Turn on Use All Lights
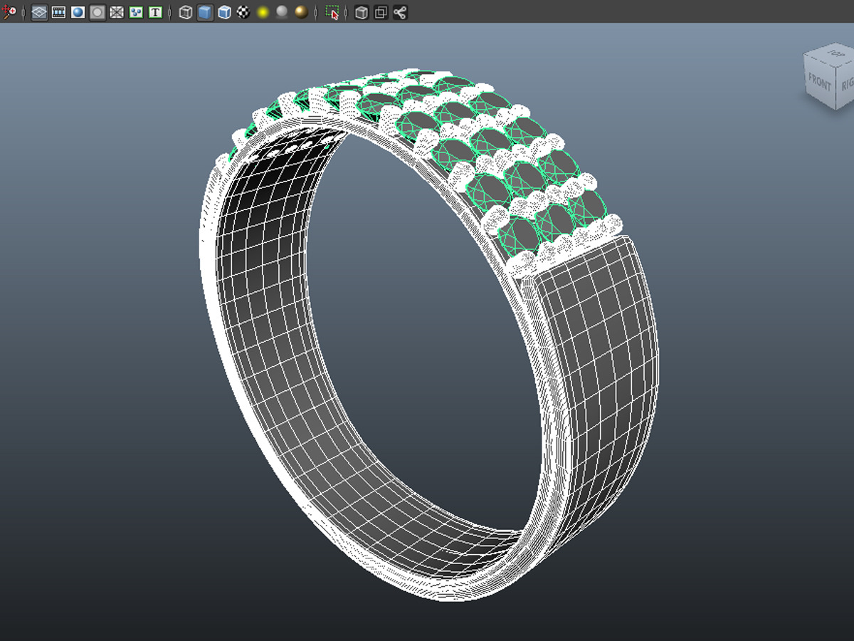The width and height of the screenshot is (854, 641). 263,12
